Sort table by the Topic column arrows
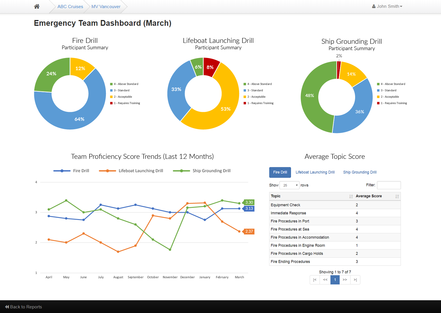Screen dimensions: 441x313 click(351, 196)
